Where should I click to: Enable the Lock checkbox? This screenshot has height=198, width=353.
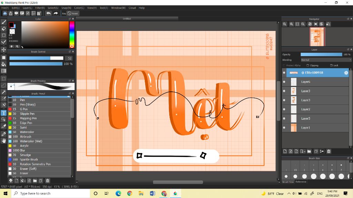(x=331, y=65)
